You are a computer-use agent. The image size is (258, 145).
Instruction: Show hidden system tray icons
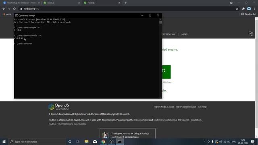[x=204, y=141]
